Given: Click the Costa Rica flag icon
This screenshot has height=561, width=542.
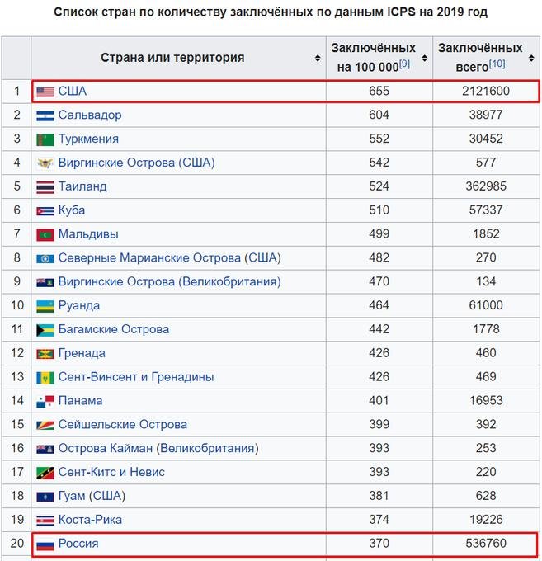Looking at the screenshot, I should (x=45, y=521).
